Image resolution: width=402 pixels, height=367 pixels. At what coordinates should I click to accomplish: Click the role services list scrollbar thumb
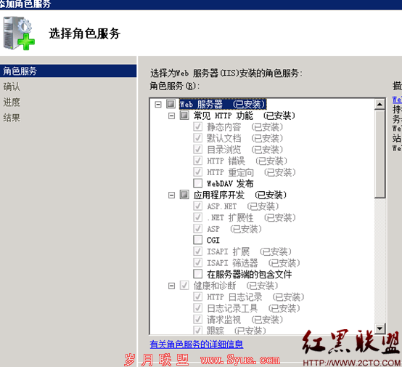tap(380, 154)
